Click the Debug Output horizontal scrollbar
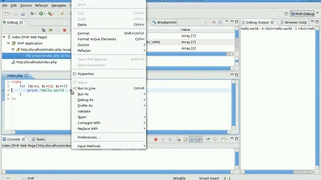 pos(278,172)
